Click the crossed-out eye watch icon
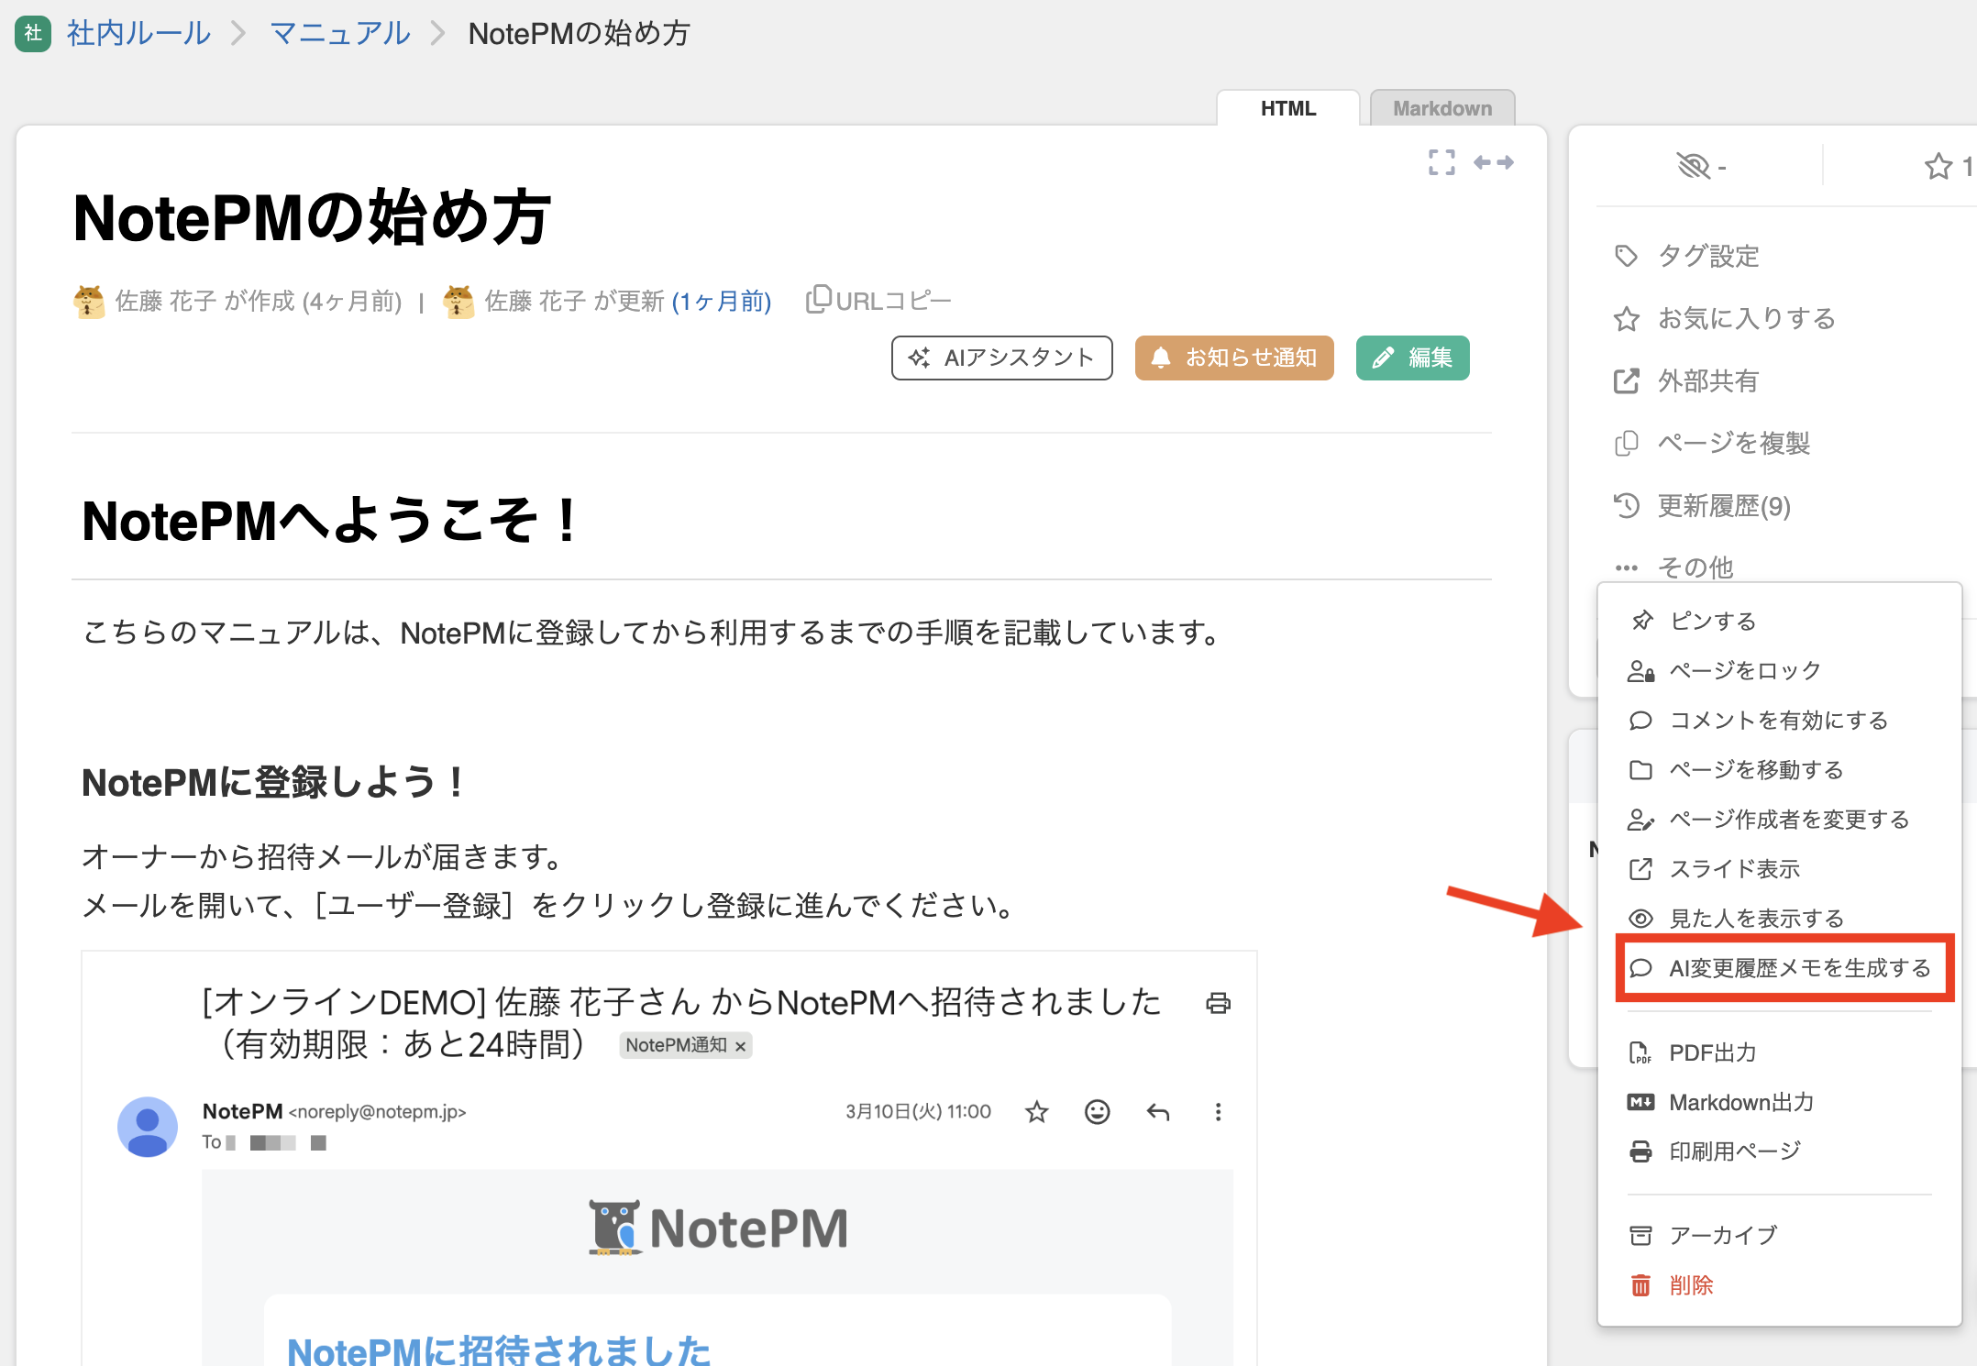This screenshot has width=1977, height=1366. coord(1693,166)
